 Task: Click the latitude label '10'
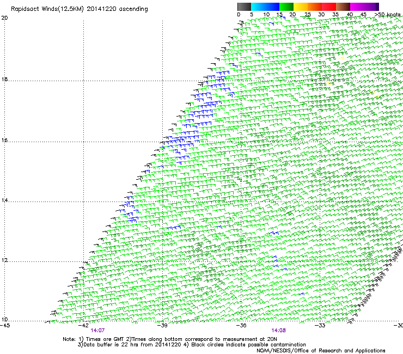click(4, 320)
